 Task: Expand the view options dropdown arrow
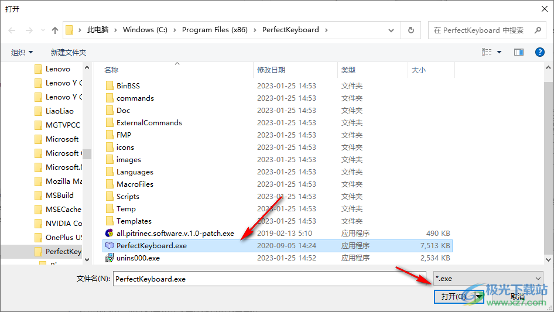point(499,52)
